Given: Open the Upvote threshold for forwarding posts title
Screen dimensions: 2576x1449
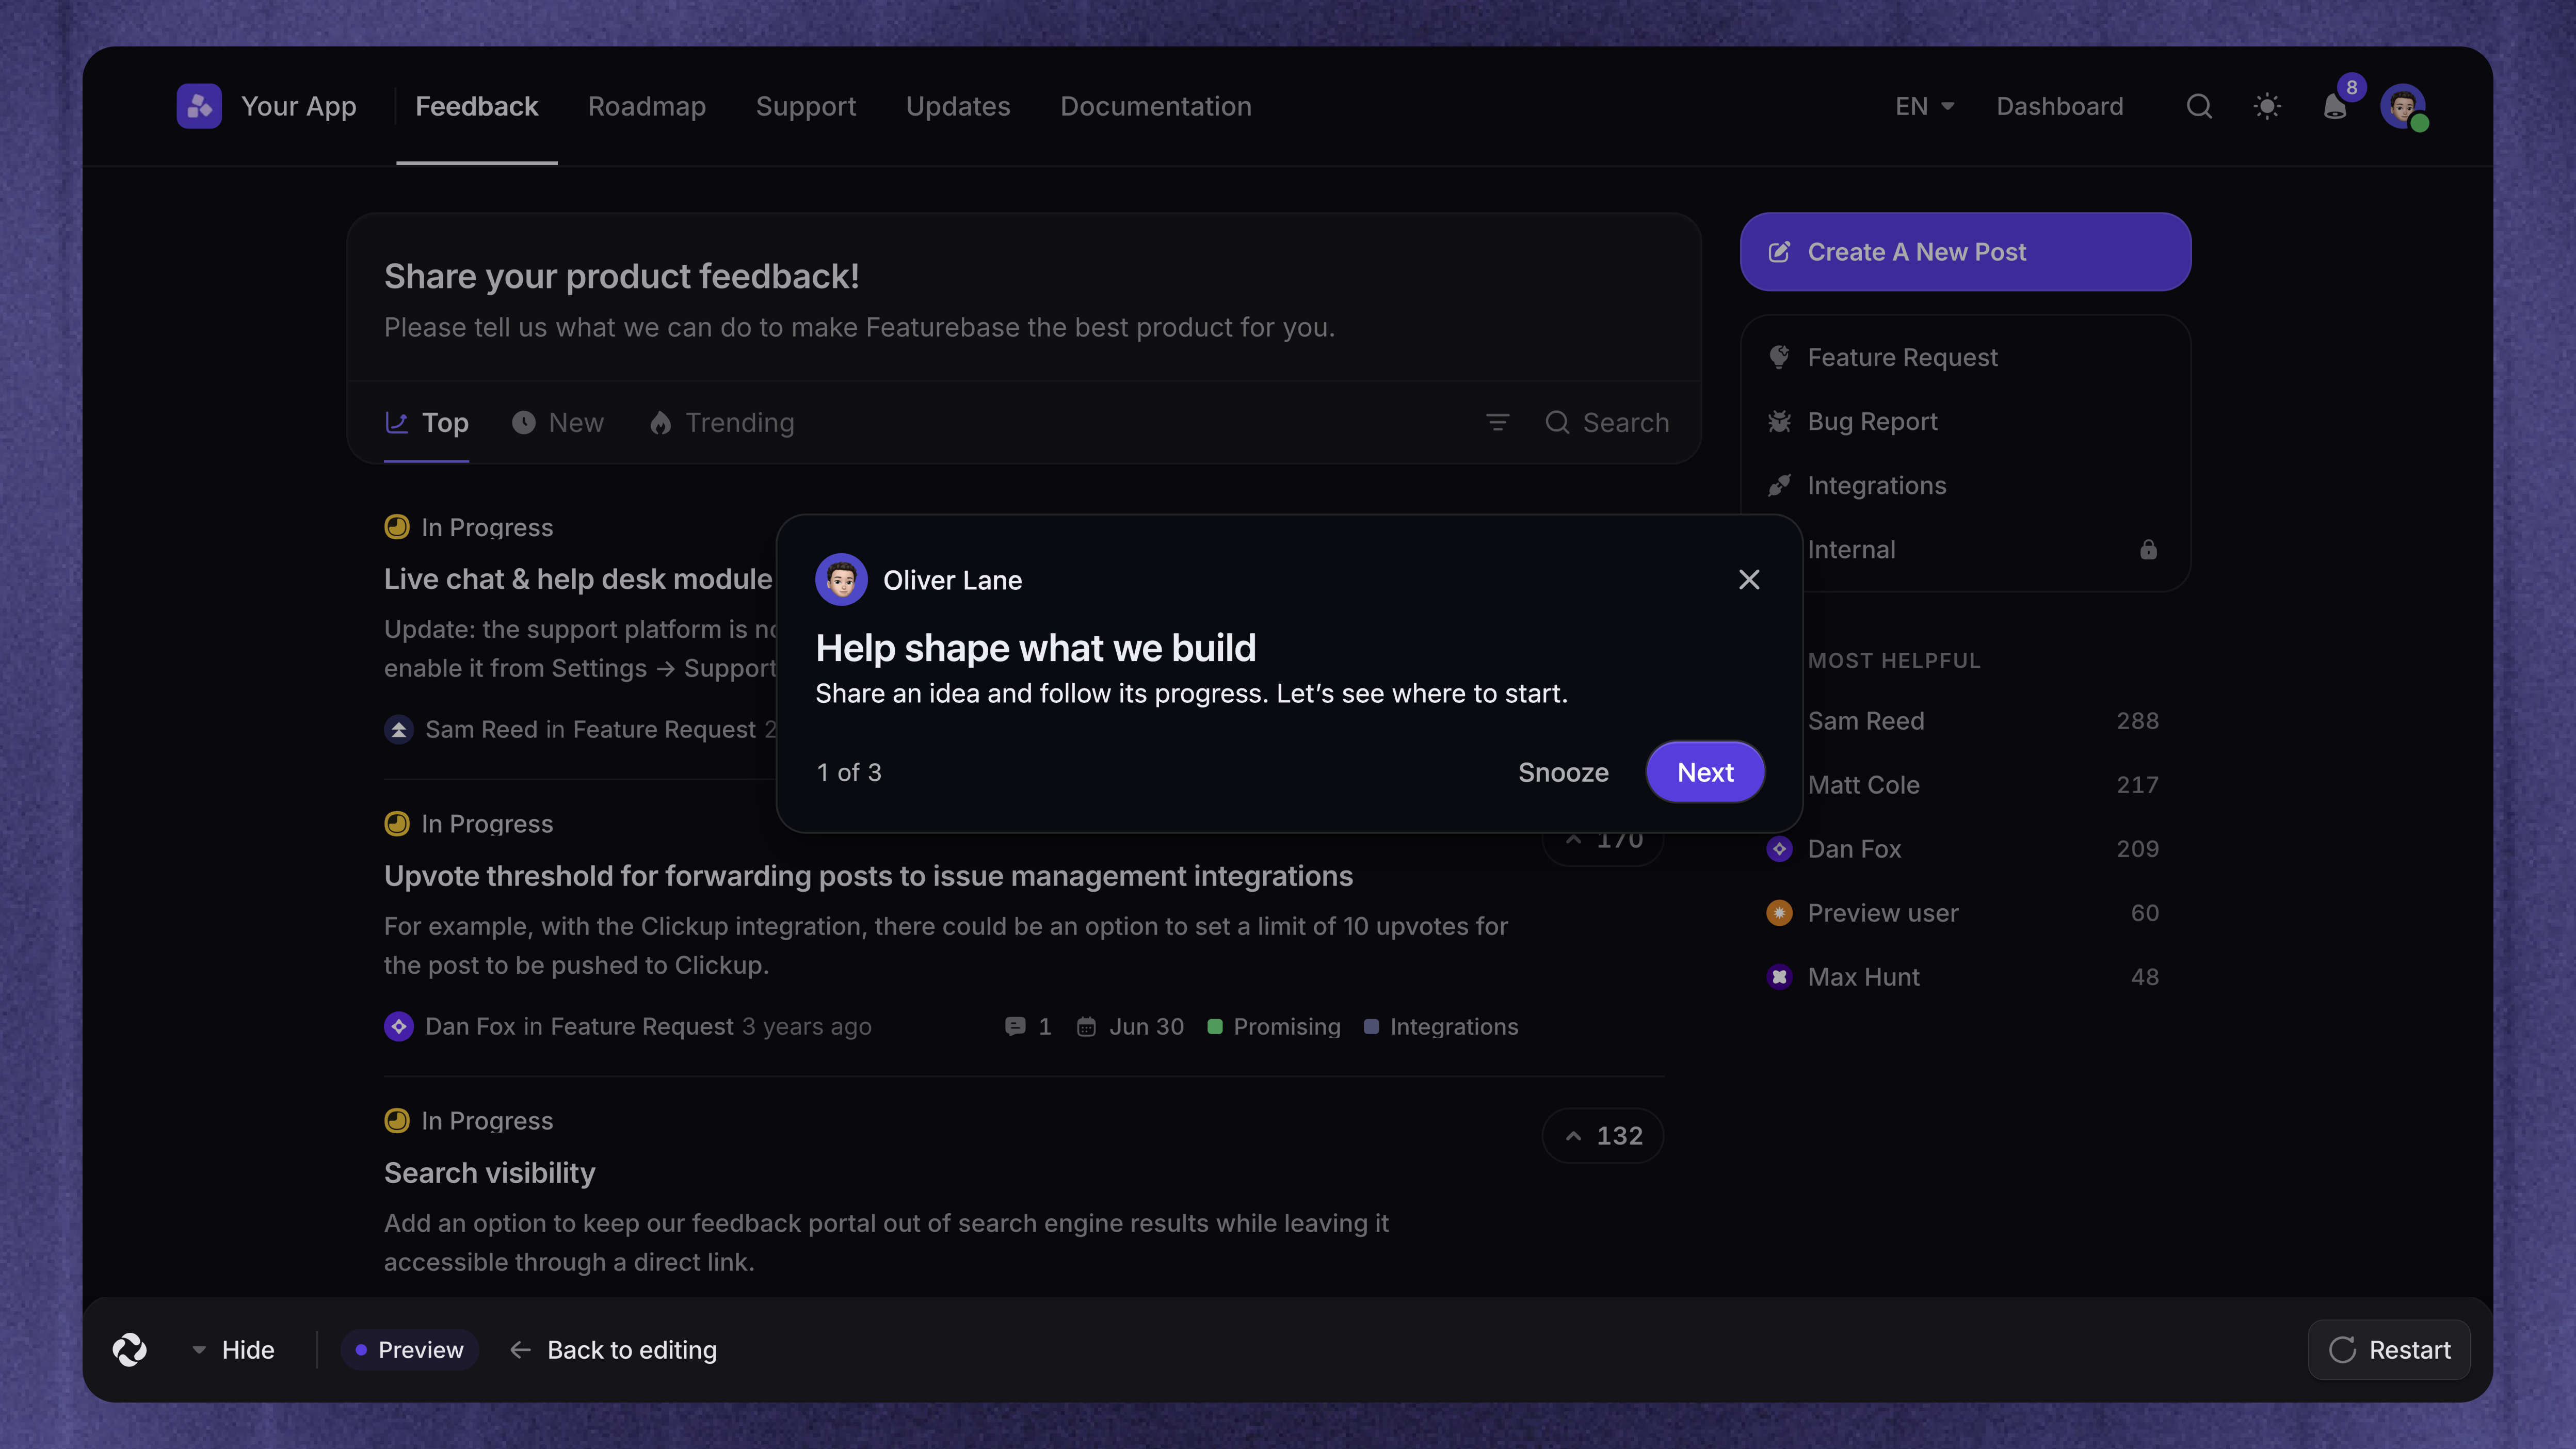Looking at the screenshot, I should coord(868,875).
